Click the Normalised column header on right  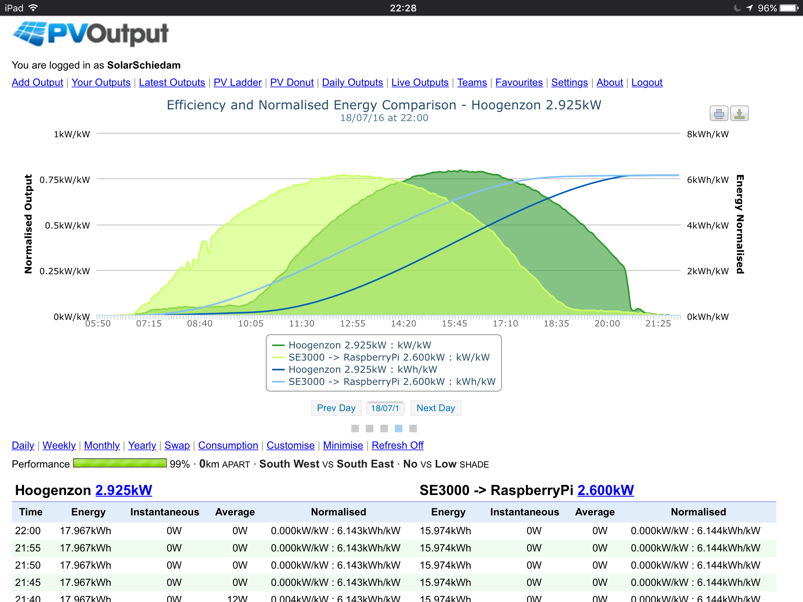[x=698, y=512]
